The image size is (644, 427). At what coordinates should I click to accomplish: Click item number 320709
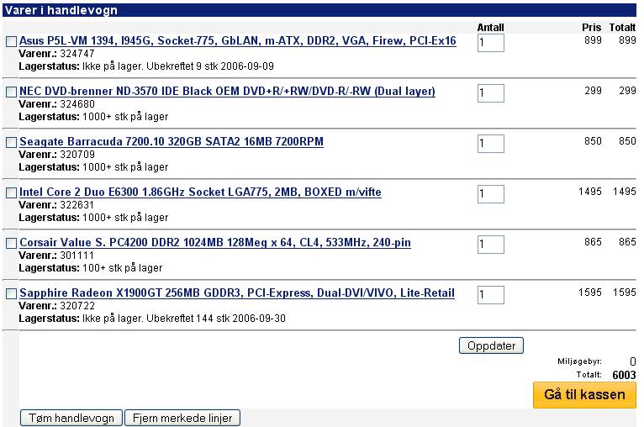(x=77, y=155)
